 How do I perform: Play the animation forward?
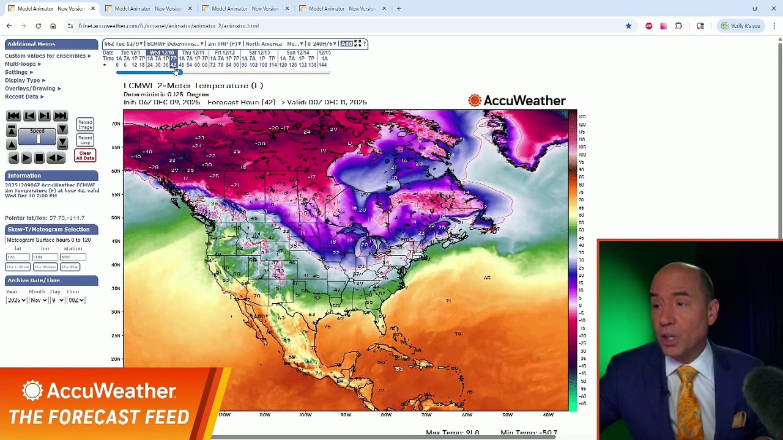(x=26, y=158)
